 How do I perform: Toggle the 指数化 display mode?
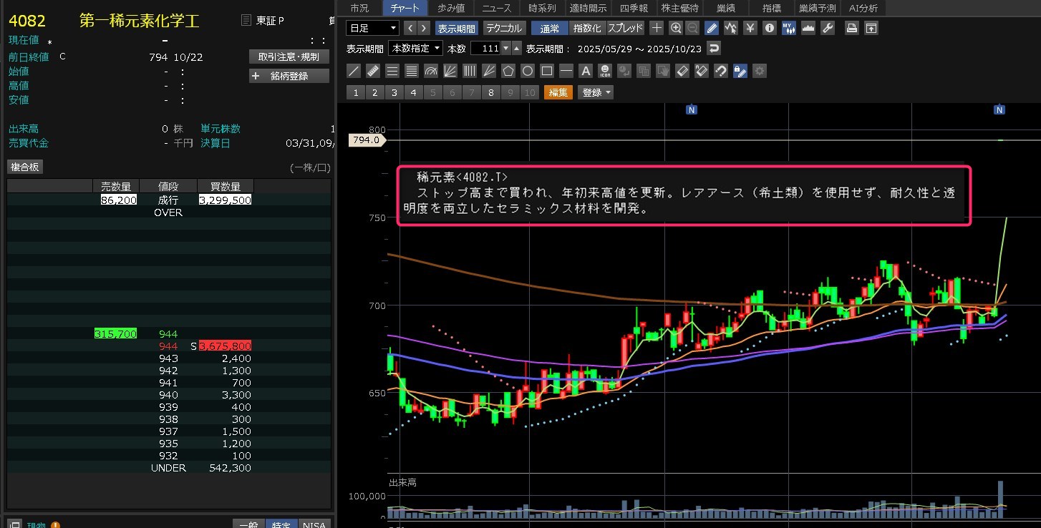[588, 29]
